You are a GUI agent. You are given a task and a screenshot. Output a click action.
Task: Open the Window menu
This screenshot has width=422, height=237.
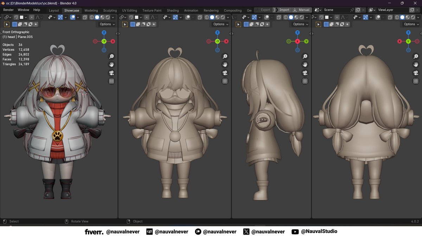coord(24,10)
